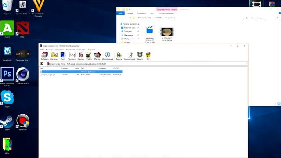Launch the Wizard (Мастер) tool
Screen dimensions: 281x158
(x=97, y=56)
